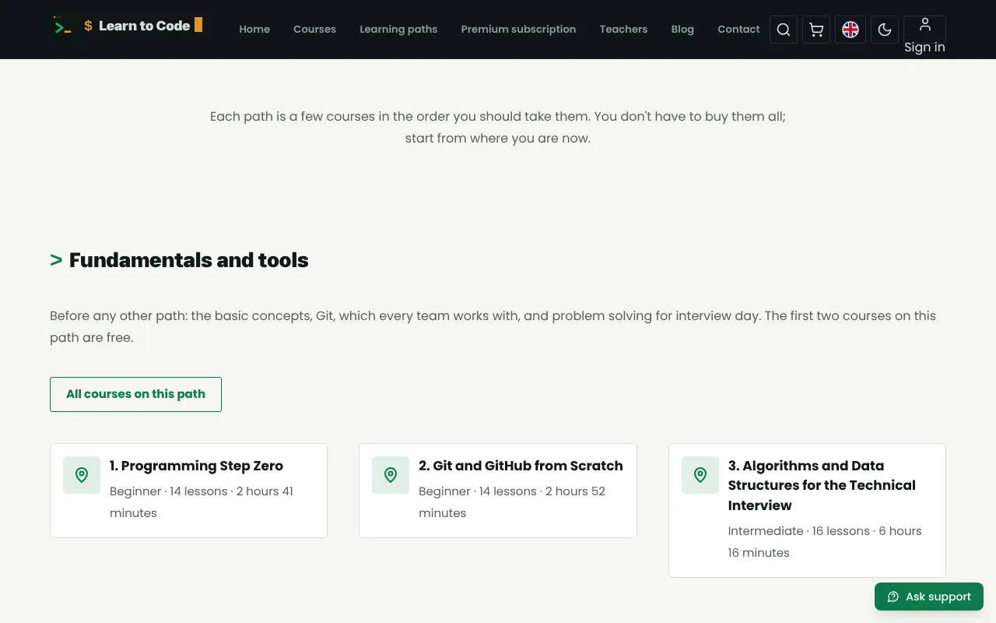Image resolution: width=996 pixels, height=623 pixels.
Task: Open the Contact nav link
Action: pyautogui.click(x=738, y=29)
